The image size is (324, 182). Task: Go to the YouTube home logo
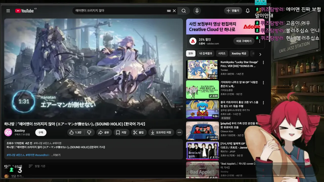click(25, 11)
